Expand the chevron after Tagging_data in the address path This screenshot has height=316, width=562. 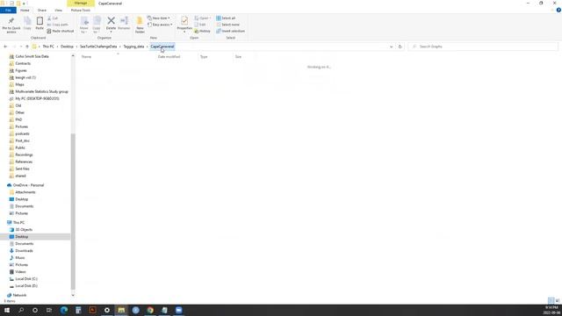tap(148, 47)
